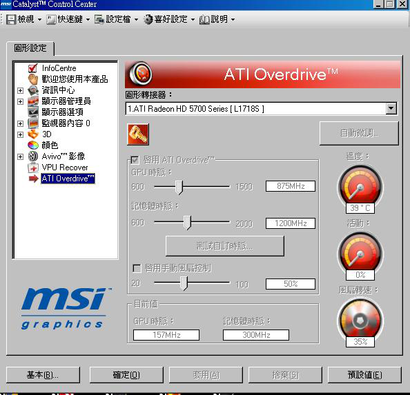The width and height of the screenshot is (410, 395).
Task: Open the 說明 help menu
Action: 217,19
